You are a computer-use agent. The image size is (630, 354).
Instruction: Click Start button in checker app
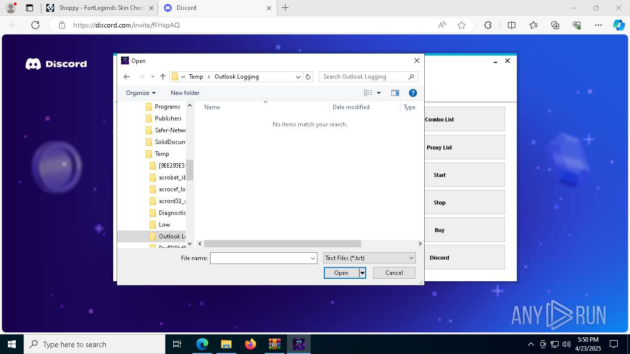[x=465, y=175]
